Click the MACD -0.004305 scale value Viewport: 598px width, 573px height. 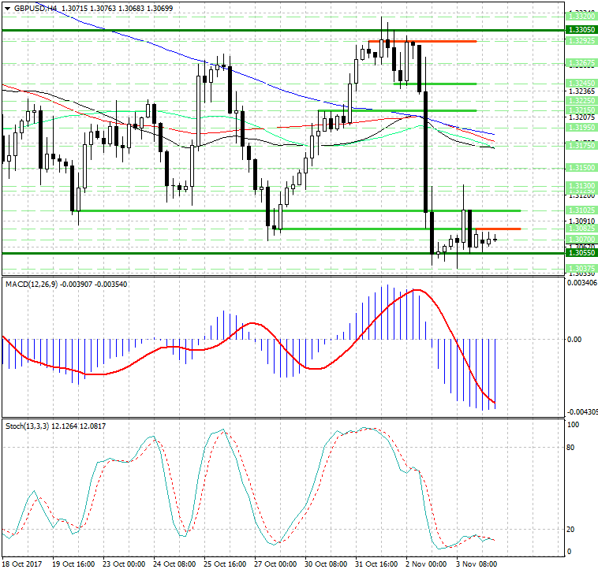[581, 412]
